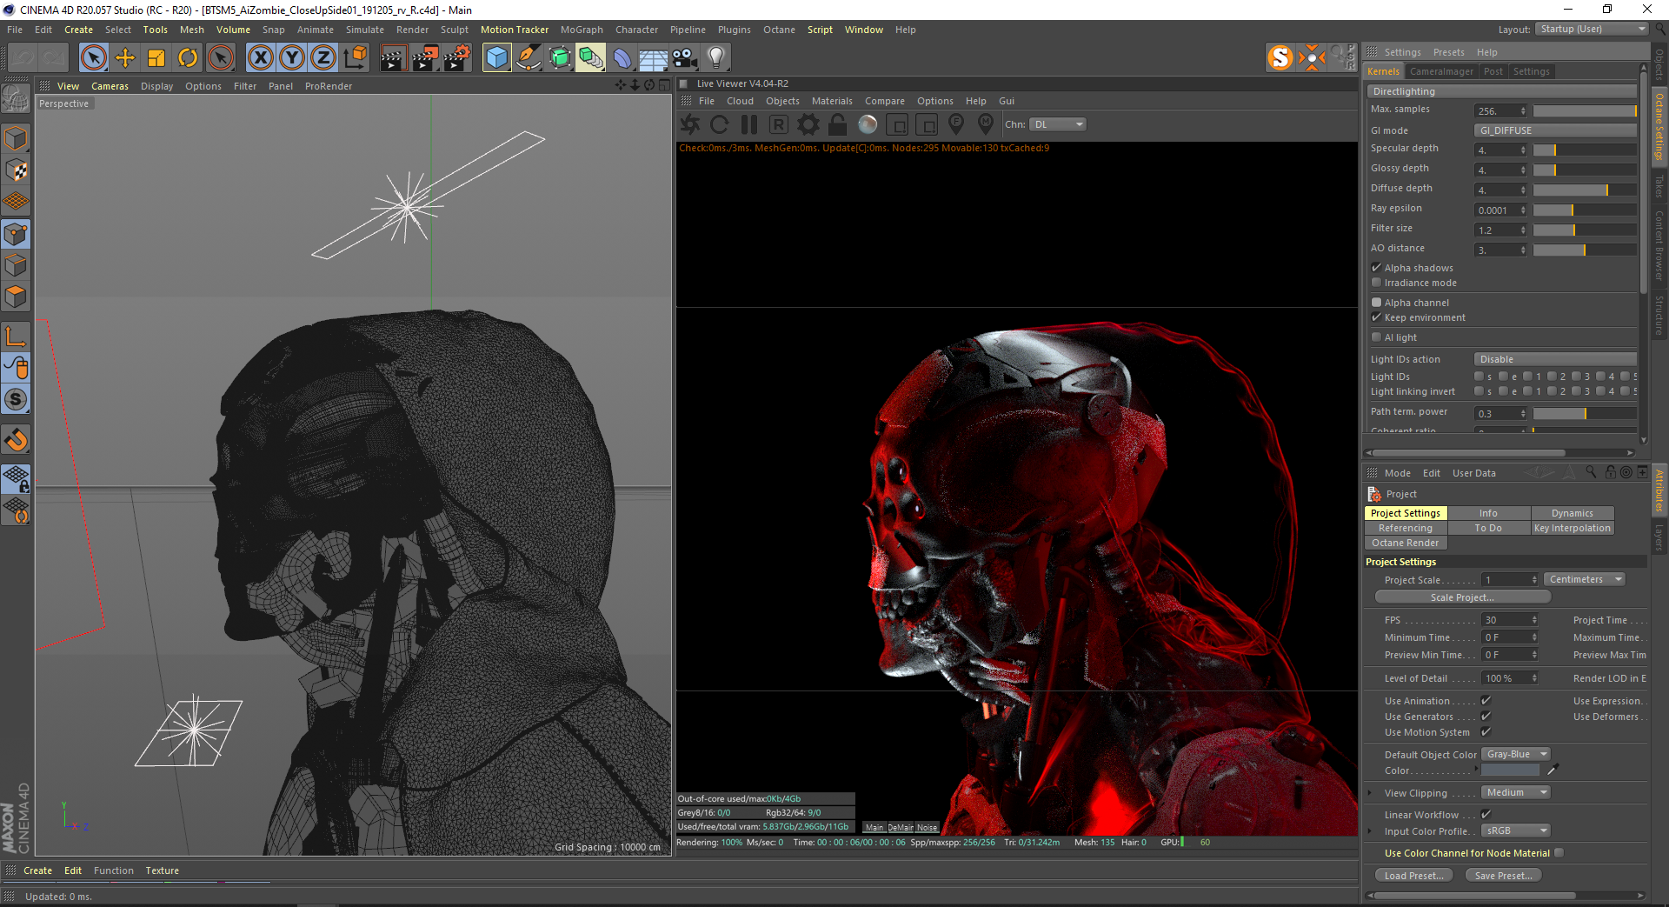Click the Camera object icon
The width and height of the screenshot is (1669, 907).
tap(684, 58)
